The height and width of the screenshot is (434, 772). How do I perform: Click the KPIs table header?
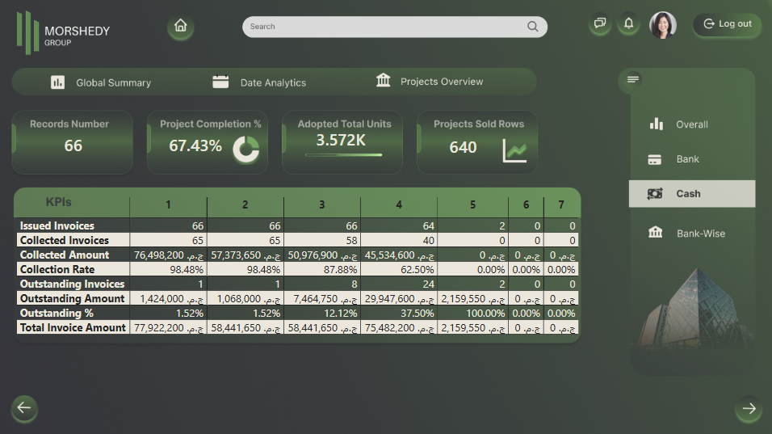[59, 202]
